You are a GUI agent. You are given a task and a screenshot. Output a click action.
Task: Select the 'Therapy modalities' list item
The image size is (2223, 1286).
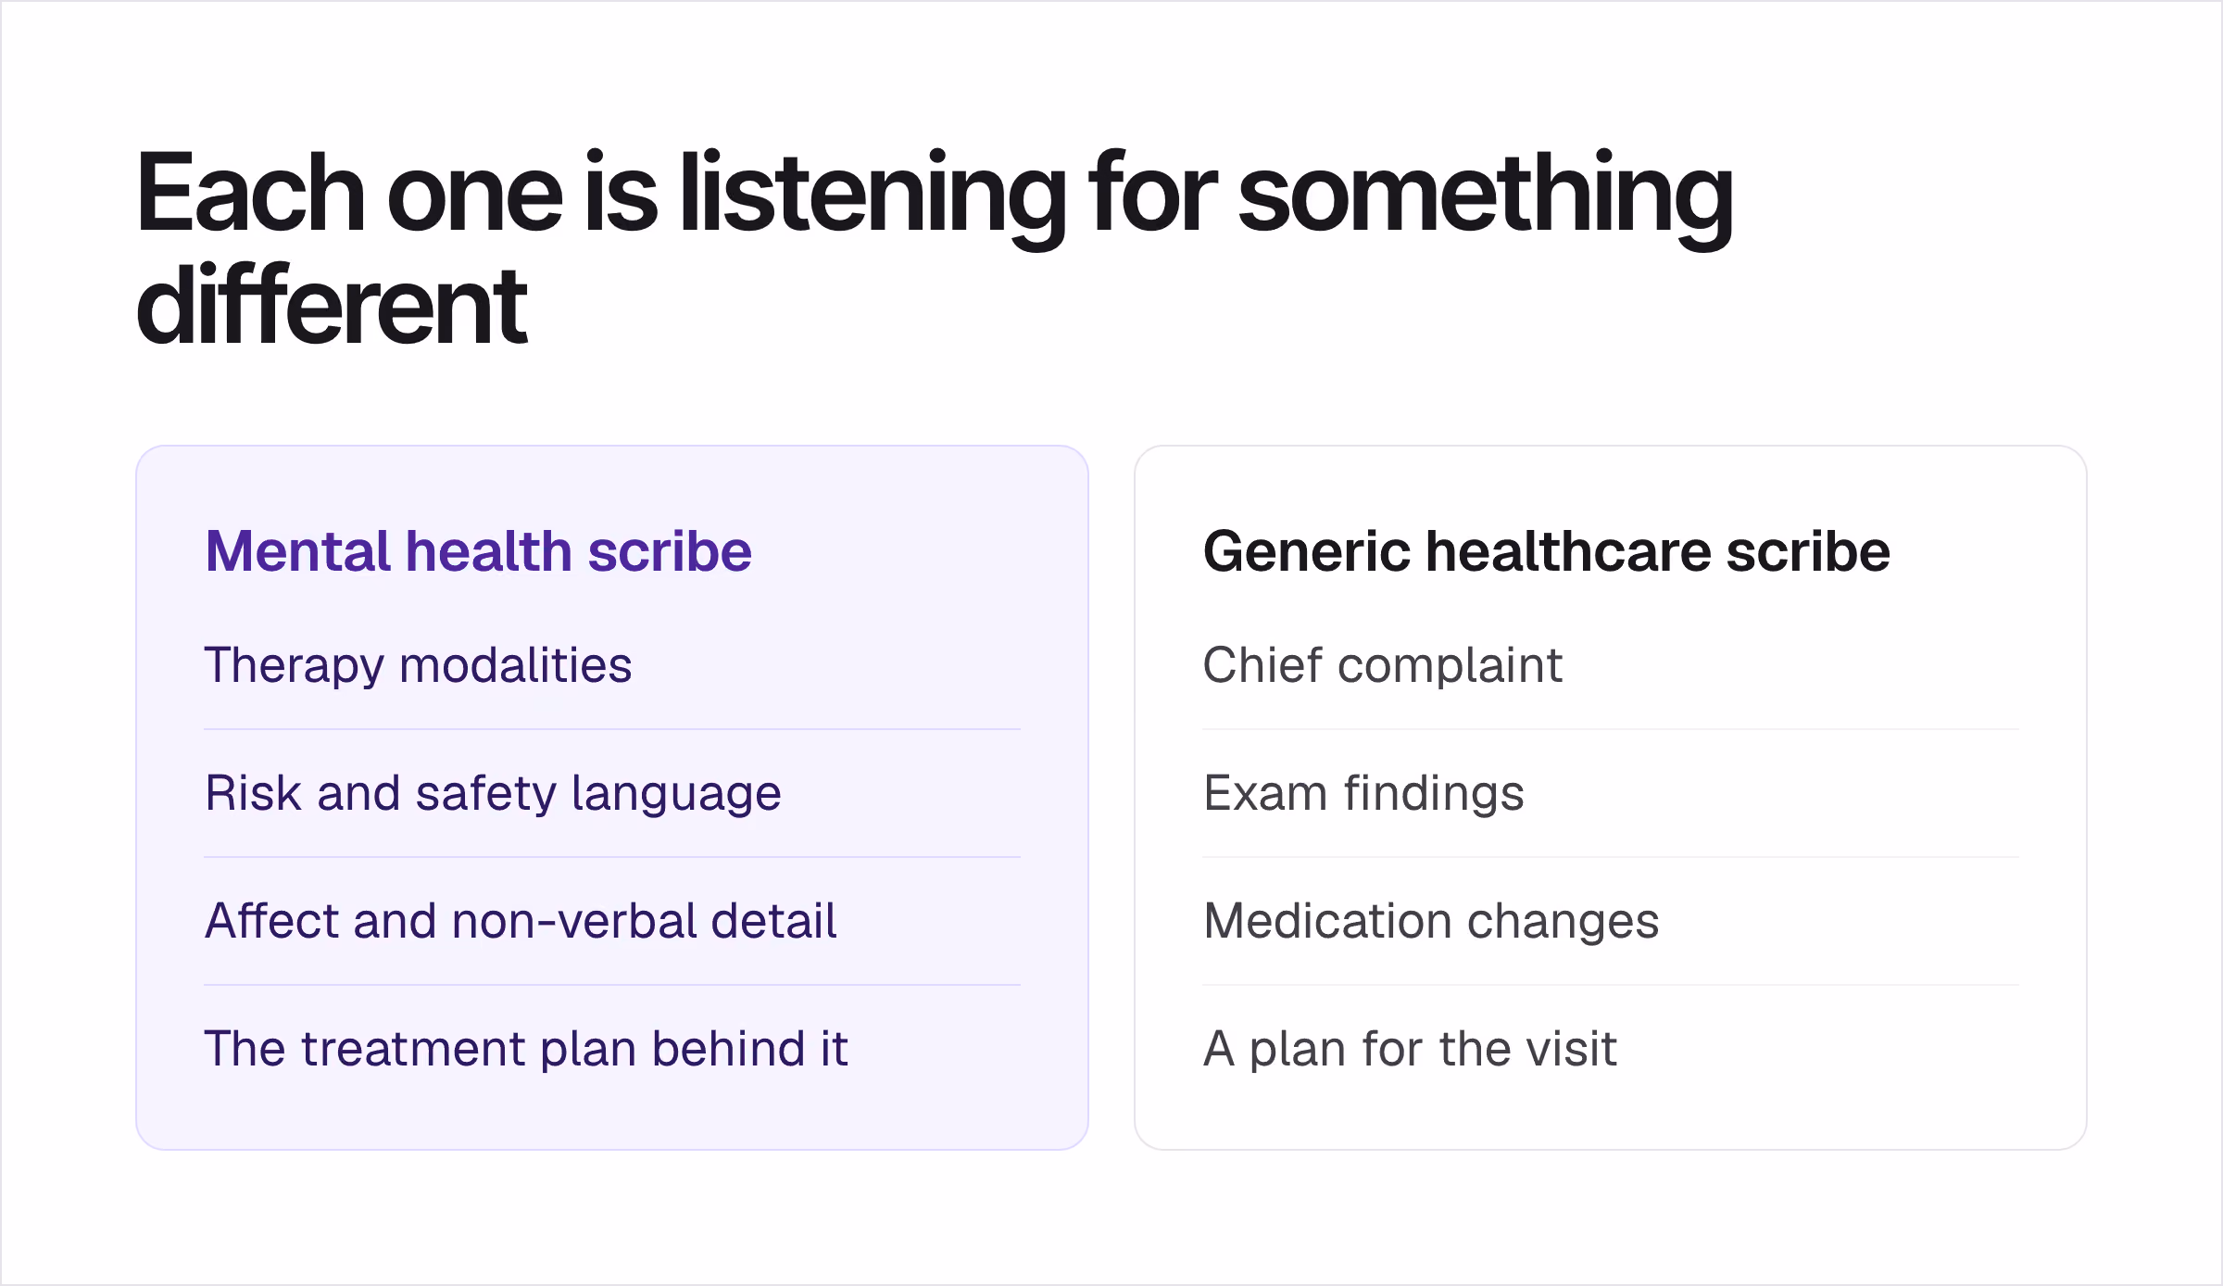[418, 665]
